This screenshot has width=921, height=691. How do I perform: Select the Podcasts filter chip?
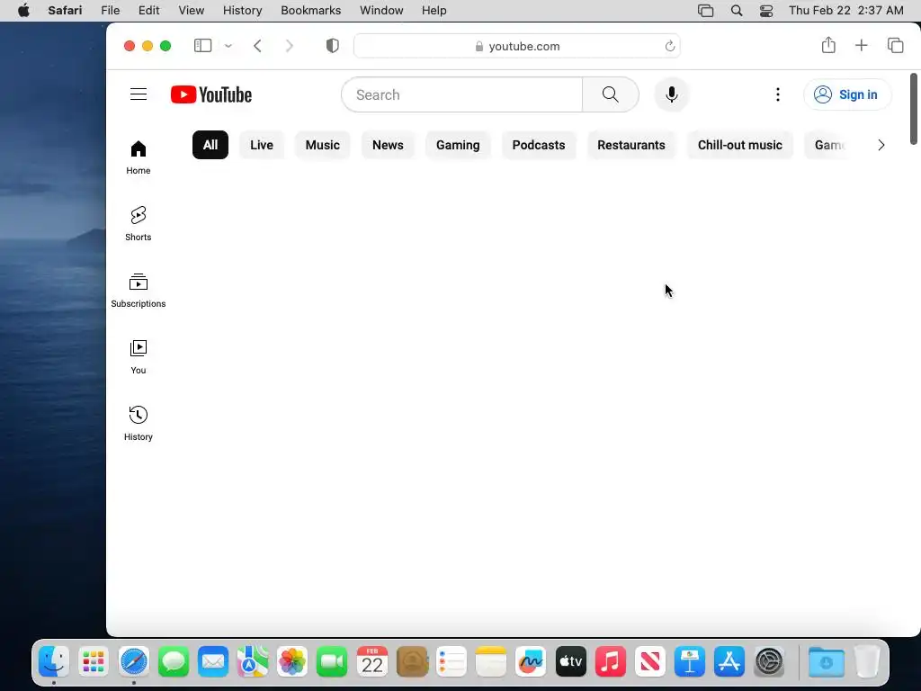click(539, 145)
